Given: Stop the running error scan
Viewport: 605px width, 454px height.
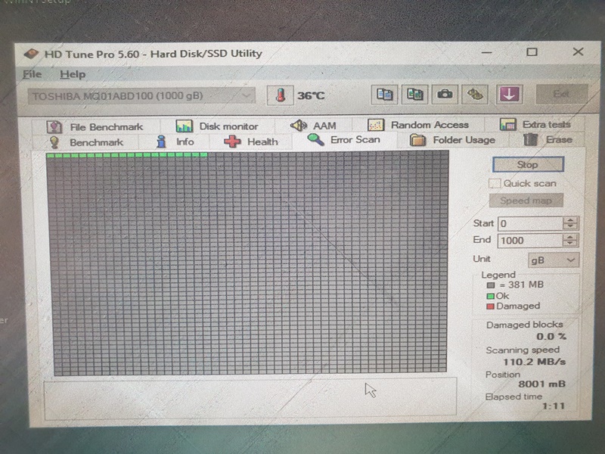Looking at the screenshot, I should (528, 164).
